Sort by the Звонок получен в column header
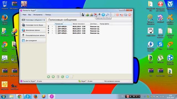177x99 pixels. pos(81,24)
